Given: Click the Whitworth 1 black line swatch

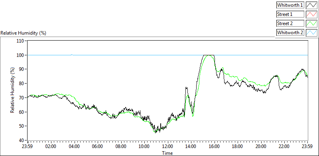Looking at the screenshot, I should pos(311,5).
